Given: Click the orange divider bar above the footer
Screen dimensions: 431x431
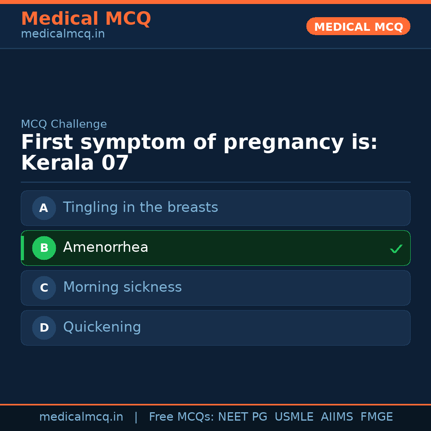Looking at the screenshot, I should [x=215, y=404].
